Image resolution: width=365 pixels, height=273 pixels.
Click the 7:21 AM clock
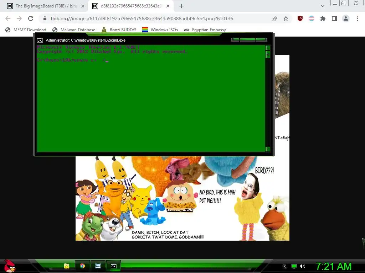click(x=334, y=267)
